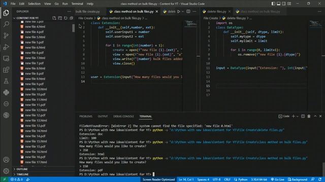The width and height of the screenshot is (325, 182).
Task: Change indentation Spaces: 4 setting
Action: (203, 179)
